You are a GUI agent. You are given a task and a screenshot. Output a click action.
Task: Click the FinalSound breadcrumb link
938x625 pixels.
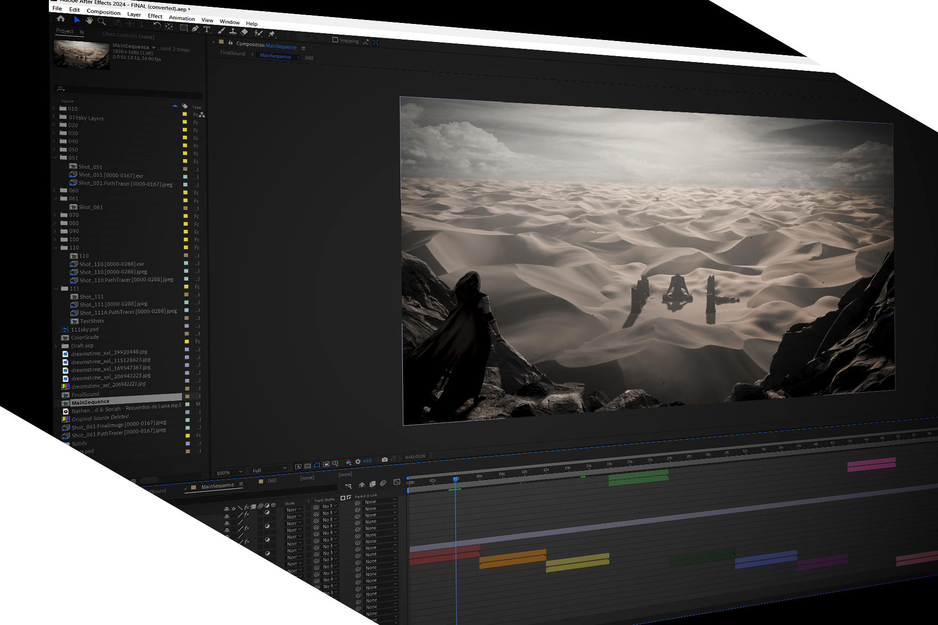click(x=233, y=53)
